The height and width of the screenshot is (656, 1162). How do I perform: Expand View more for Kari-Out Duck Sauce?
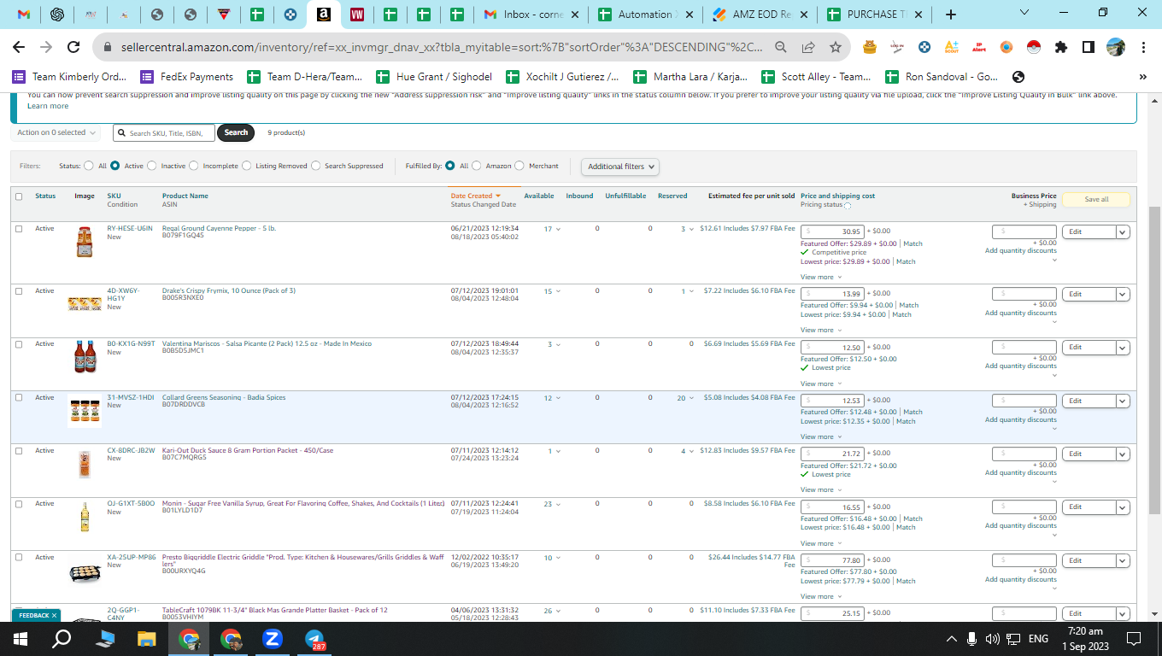tap(821, 489)
